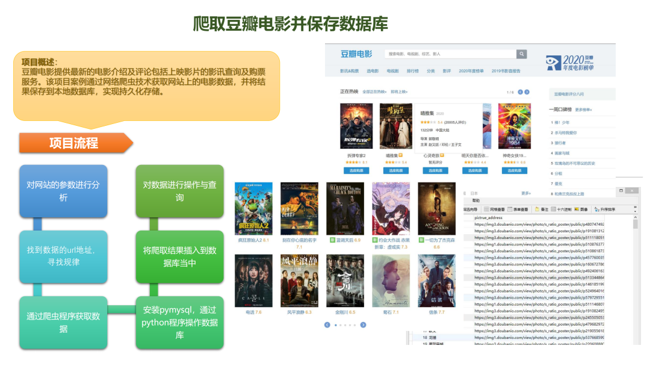Open ranking entry 杀马特我爱你
Screen dimensions: 650x366
565,132
